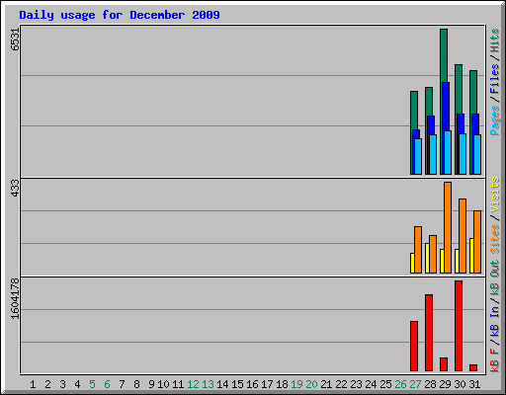Click day label 29 on the x-axis
Image resolution: width=506 pixels, height=395 pixels.
(445, 384)
